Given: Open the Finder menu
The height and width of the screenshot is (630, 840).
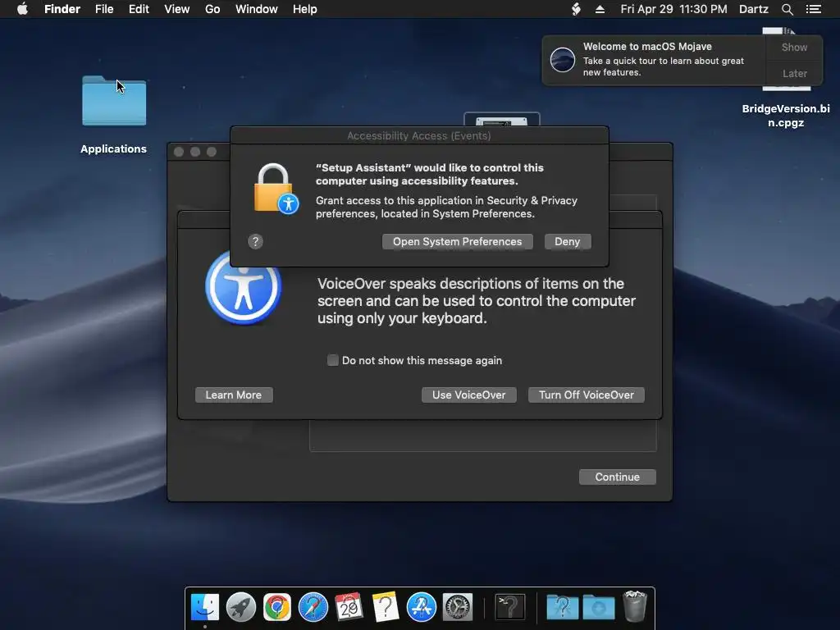Looking at the screenshot, I should (x=62, y=9).
